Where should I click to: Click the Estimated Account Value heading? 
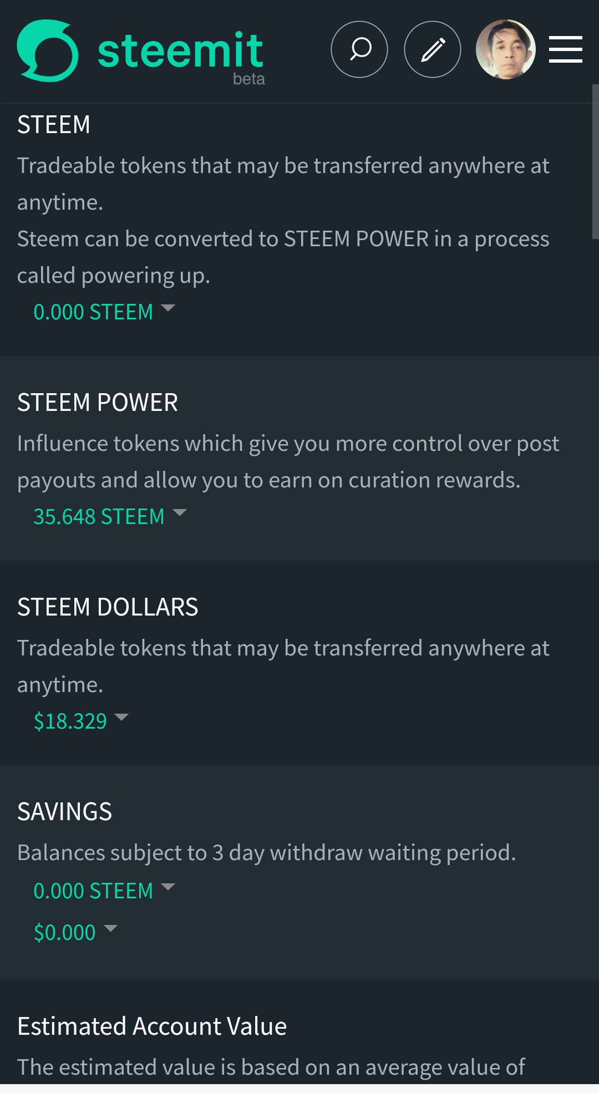tap(152, 1026)
